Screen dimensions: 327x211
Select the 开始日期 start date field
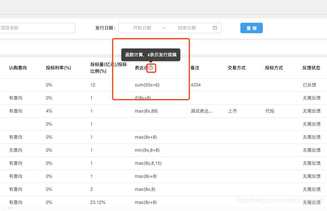click(142, 28)
